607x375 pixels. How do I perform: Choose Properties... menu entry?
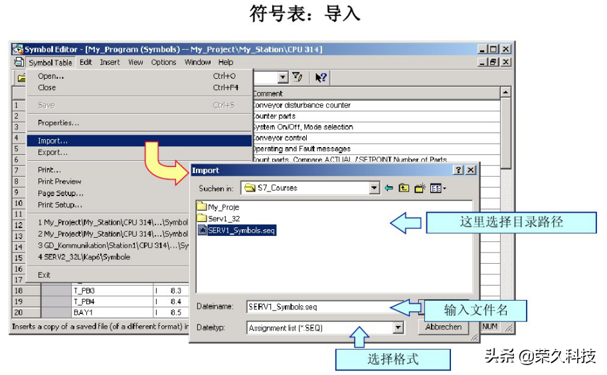139,123
